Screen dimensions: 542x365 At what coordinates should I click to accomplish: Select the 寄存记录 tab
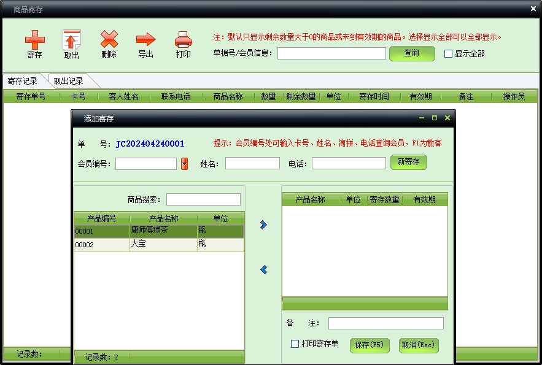[x=23, y=81]
